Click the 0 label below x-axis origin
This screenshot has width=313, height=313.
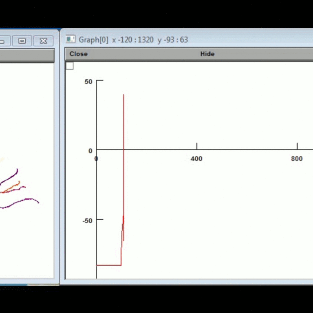[96, 159]
